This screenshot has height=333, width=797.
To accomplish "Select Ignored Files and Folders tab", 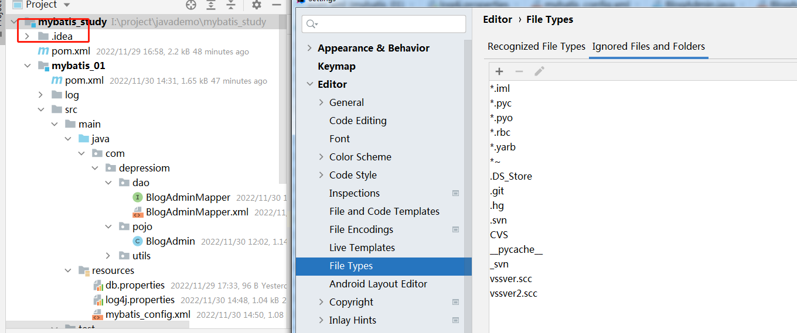I will [x=649, y=47].
